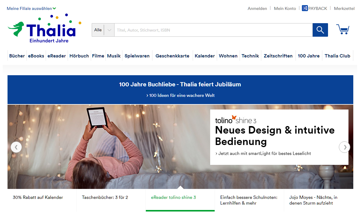Open the shopping cart icon
This screenshot has width=362, height=216.
pos(342,29)
